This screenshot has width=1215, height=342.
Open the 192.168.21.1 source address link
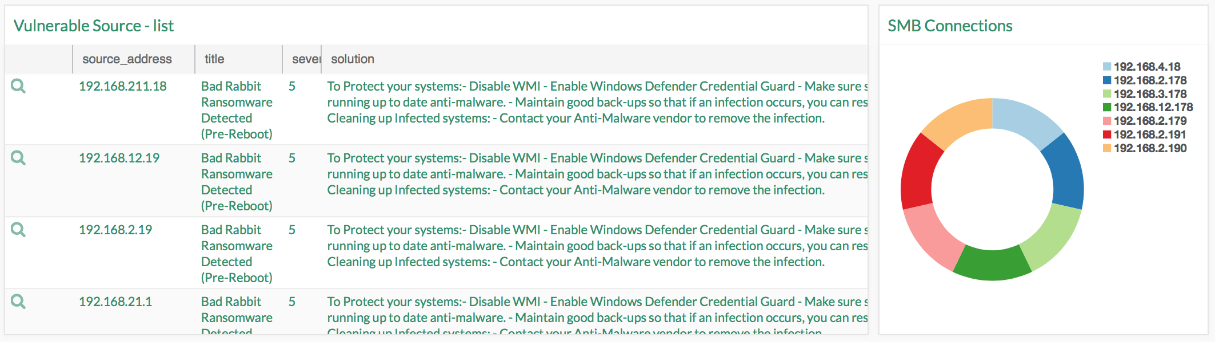115,302
